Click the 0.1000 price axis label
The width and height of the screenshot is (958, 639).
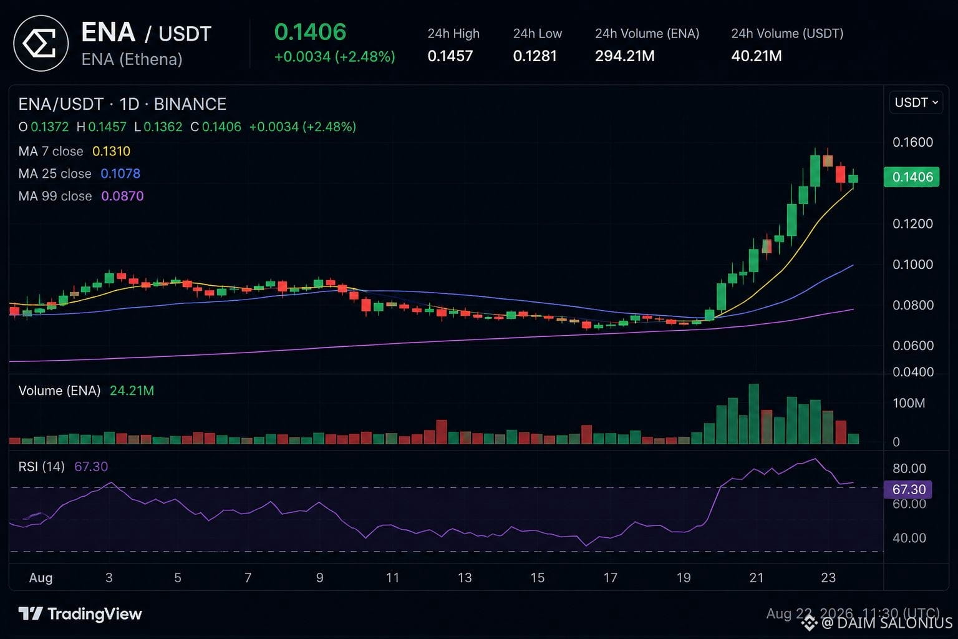click(x=912, y=265)
